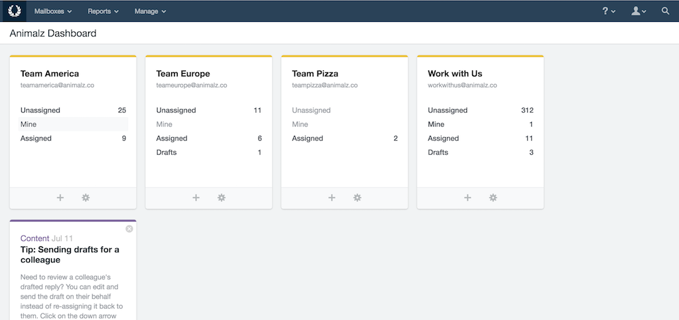The height and width of the screenshot is (320, 679).
Task: Open Team Europe mailbox settings gear
Action: pos(221,198)
